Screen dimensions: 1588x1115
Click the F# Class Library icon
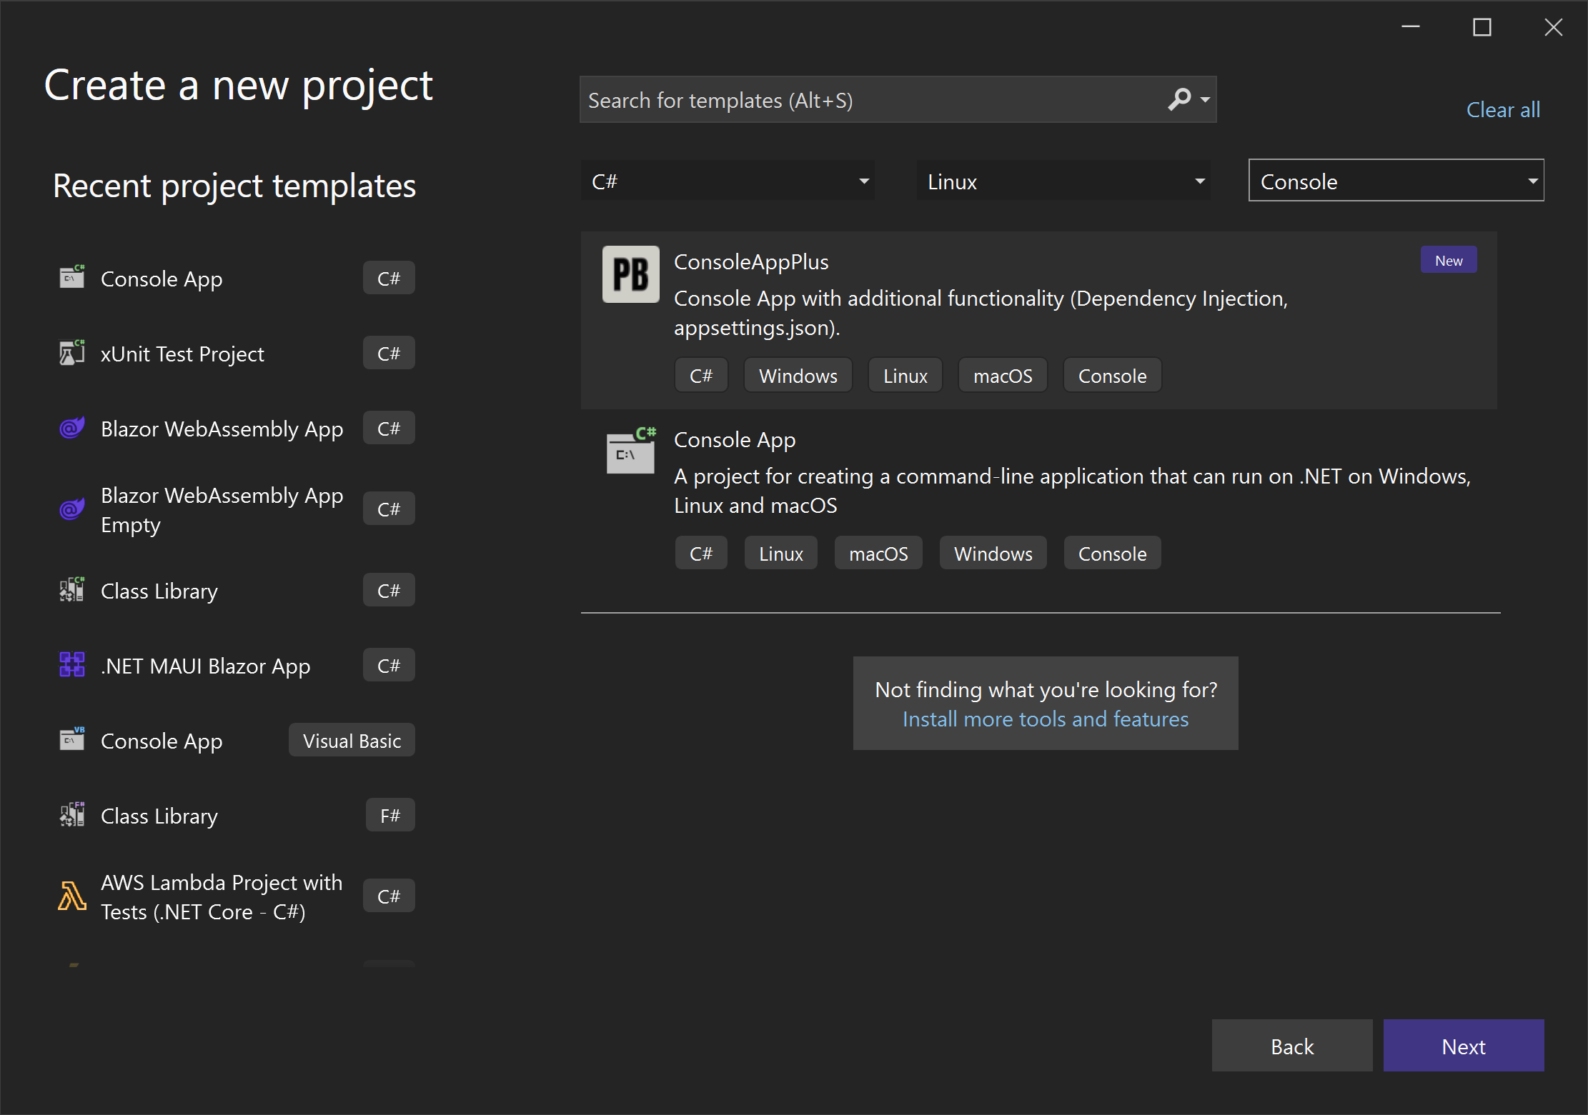[71, 814]
